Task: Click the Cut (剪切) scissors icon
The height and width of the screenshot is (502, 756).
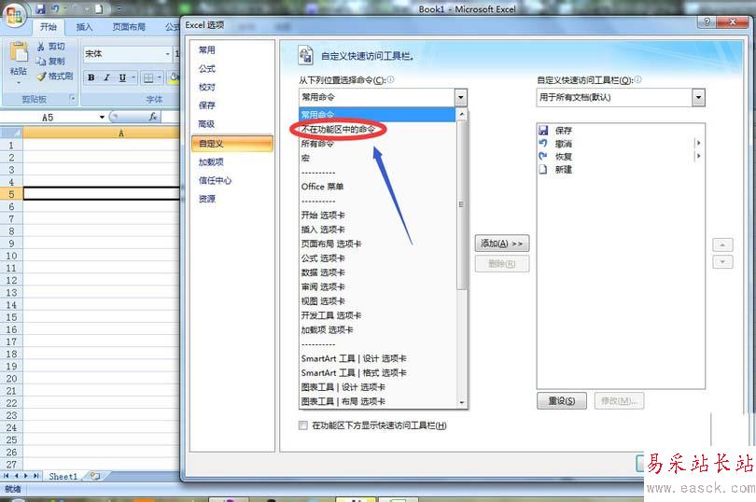Action: pyautogui.click(x=41, y=47)
